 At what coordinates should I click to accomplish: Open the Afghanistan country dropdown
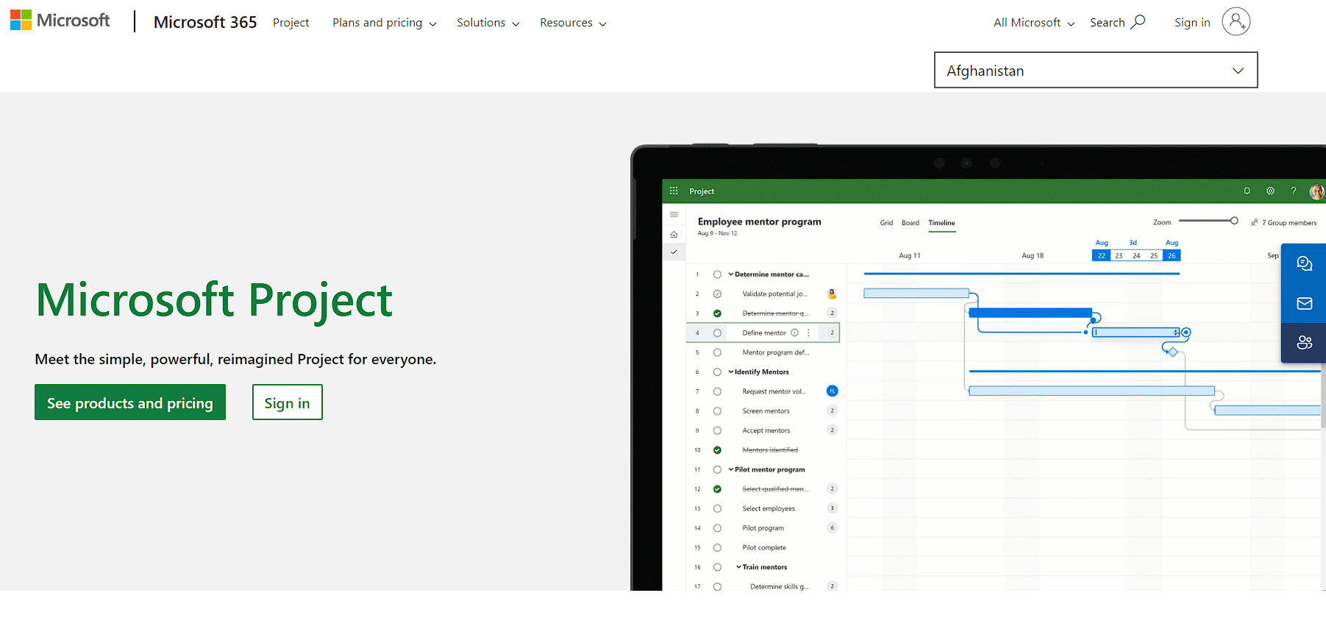point(1096,70)
